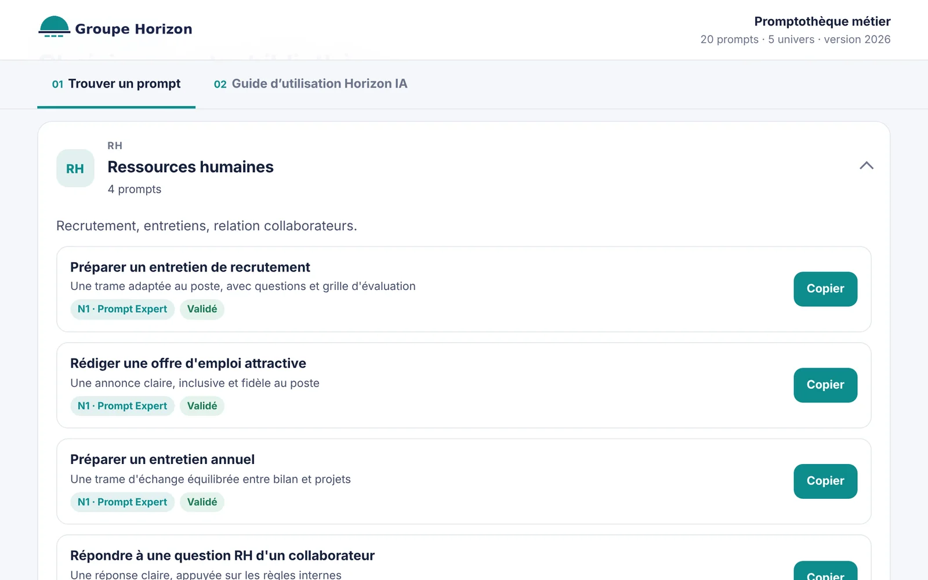928x580 pixels.
Task: Click '20 prompts · 5 univers · version 2026' text
Action: tap(795, 39)
